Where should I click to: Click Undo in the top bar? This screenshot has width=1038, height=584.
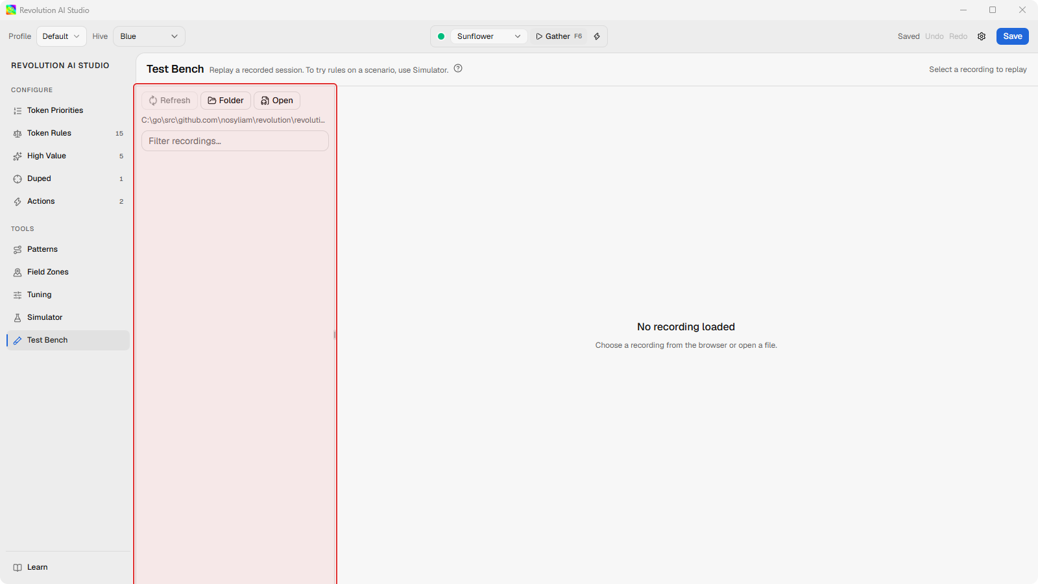[x=934, y=36]
